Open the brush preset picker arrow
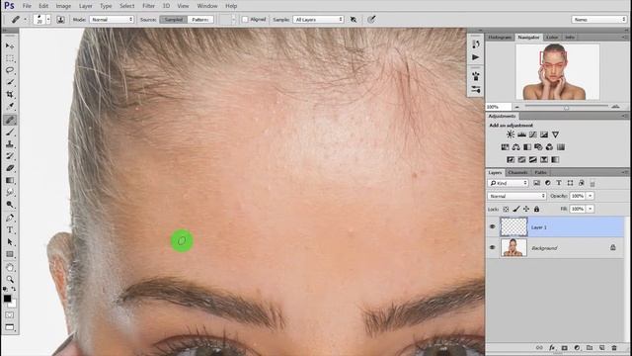This screenshot has height=356, width=632. tap(48, 20)
